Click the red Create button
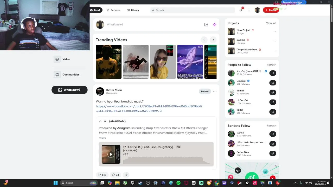 [271, 10]
